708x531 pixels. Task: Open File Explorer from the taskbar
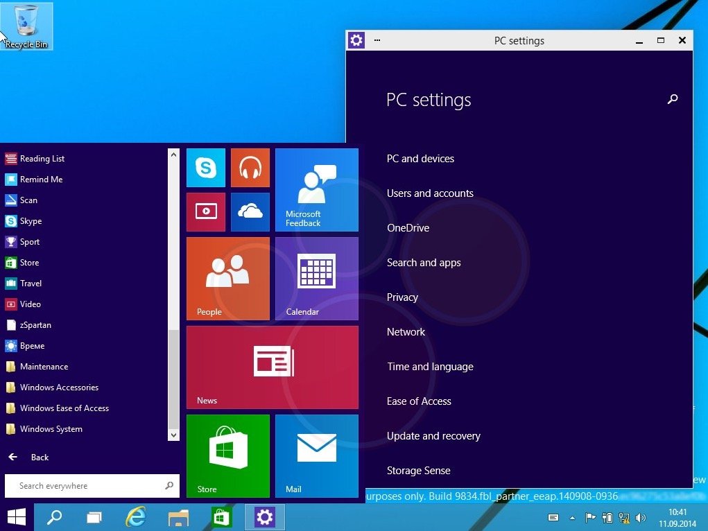(x=178, y=517)
